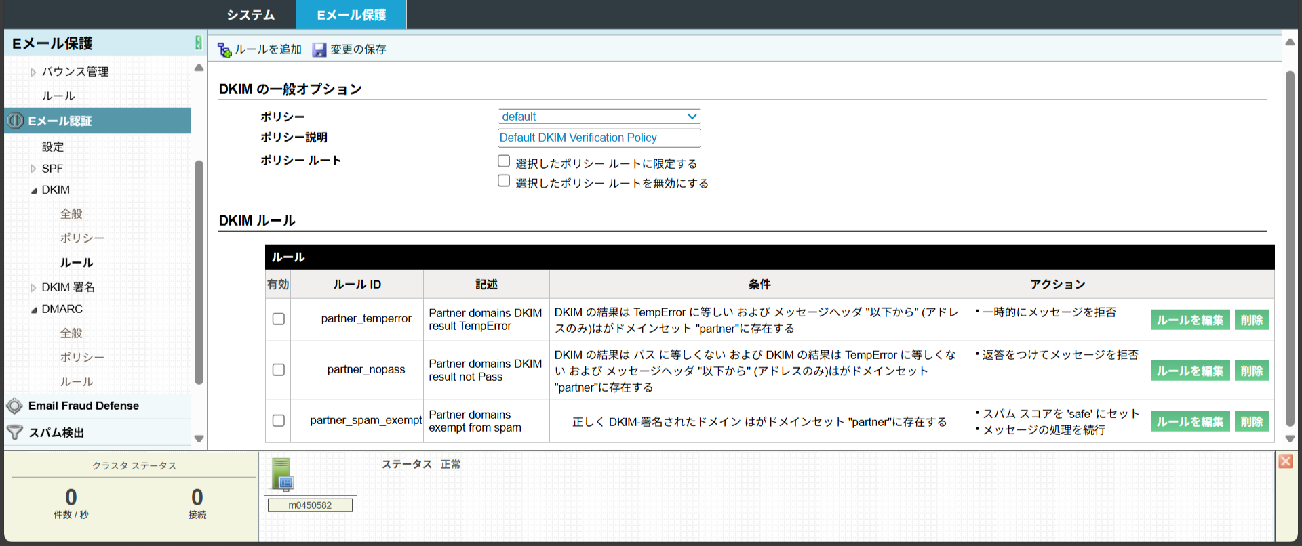Image resolution: width=1302 pixels, height=546 pixels.
Task: Check 選択したポリシー ルートに限定する option
Action: click(x=504, y=161)
